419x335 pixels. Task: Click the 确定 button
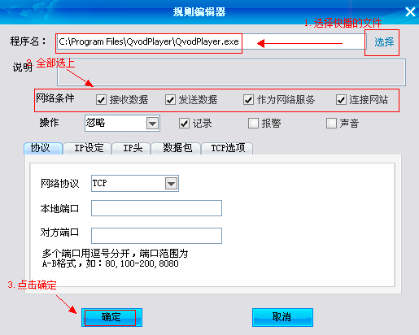click(111, 317)
